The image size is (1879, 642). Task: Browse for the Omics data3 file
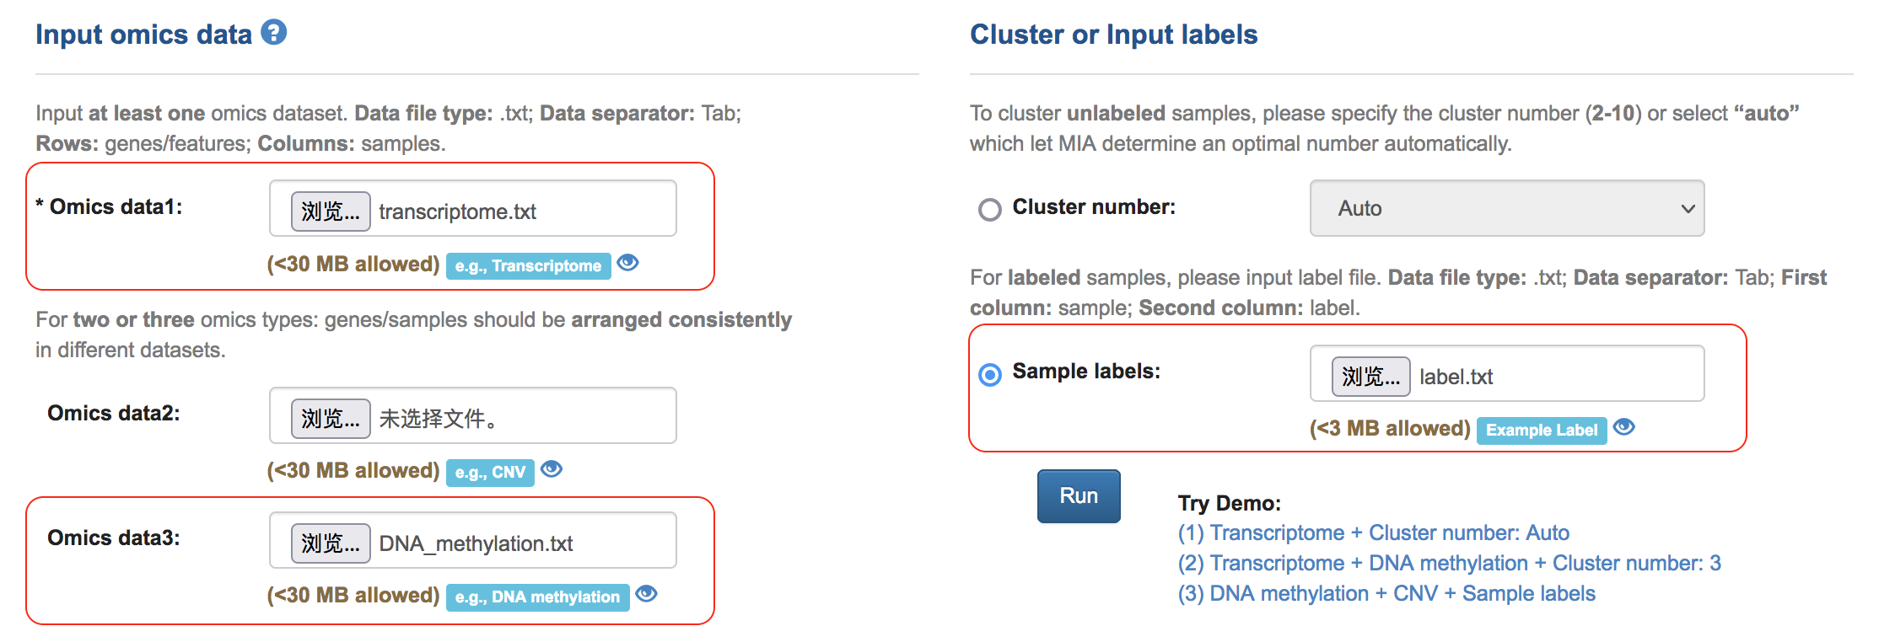coord(331,543)
